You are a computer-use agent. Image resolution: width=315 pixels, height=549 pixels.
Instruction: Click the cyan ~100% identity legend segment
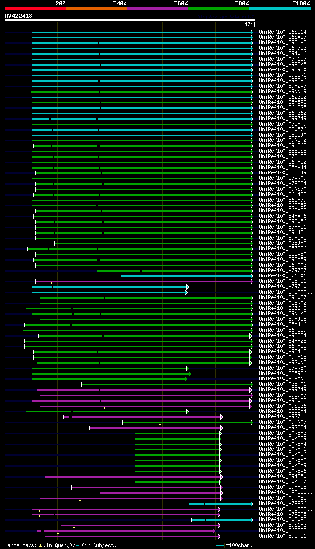[x=280, y=9]
